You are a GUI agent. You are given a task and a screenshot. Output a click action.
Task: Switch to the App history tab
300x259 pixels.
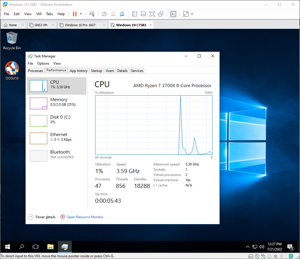tap(79, 71)
